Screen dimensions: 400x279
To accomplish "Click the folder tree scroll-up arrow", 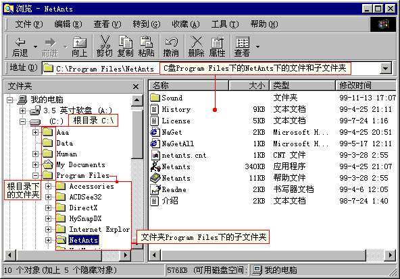I will (x=137, y=100).
